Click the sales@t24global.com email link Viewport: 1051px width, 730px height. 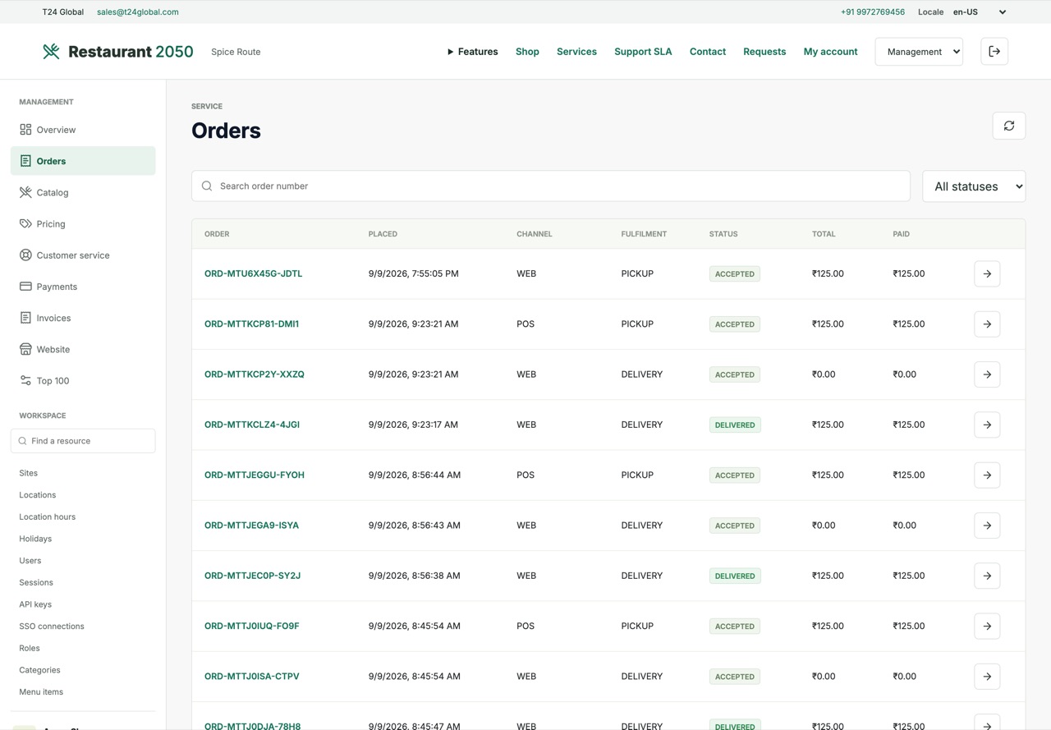pyautogui.click(x=138, y=12)
